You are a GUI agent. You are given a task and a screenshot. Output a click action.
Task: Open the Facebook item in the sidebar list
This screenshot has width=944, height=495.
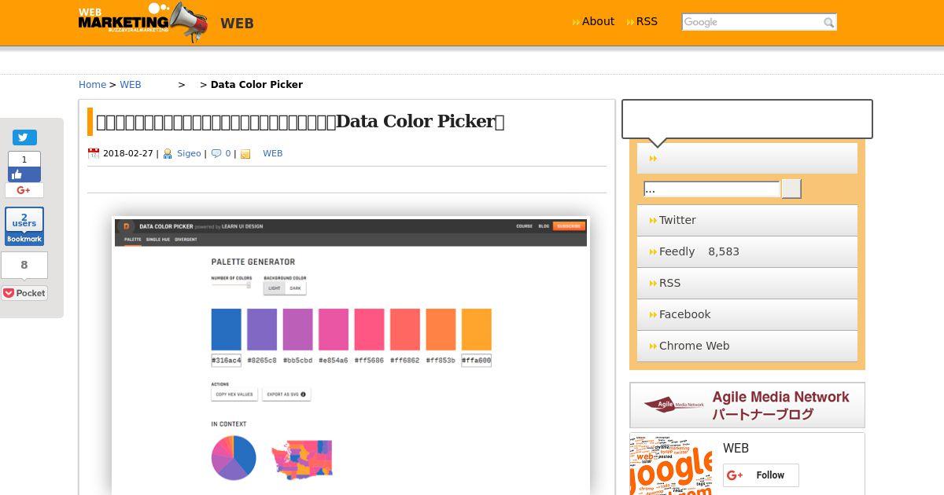pyautogui.click(x=747, y=315)
